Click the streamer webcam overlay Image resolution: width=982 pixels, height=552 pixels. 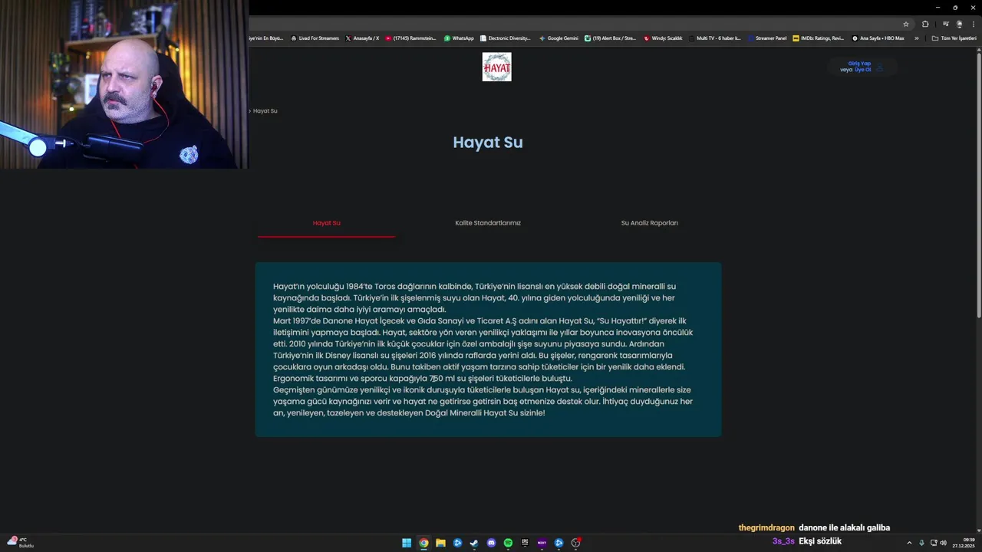tap(124, 84)
